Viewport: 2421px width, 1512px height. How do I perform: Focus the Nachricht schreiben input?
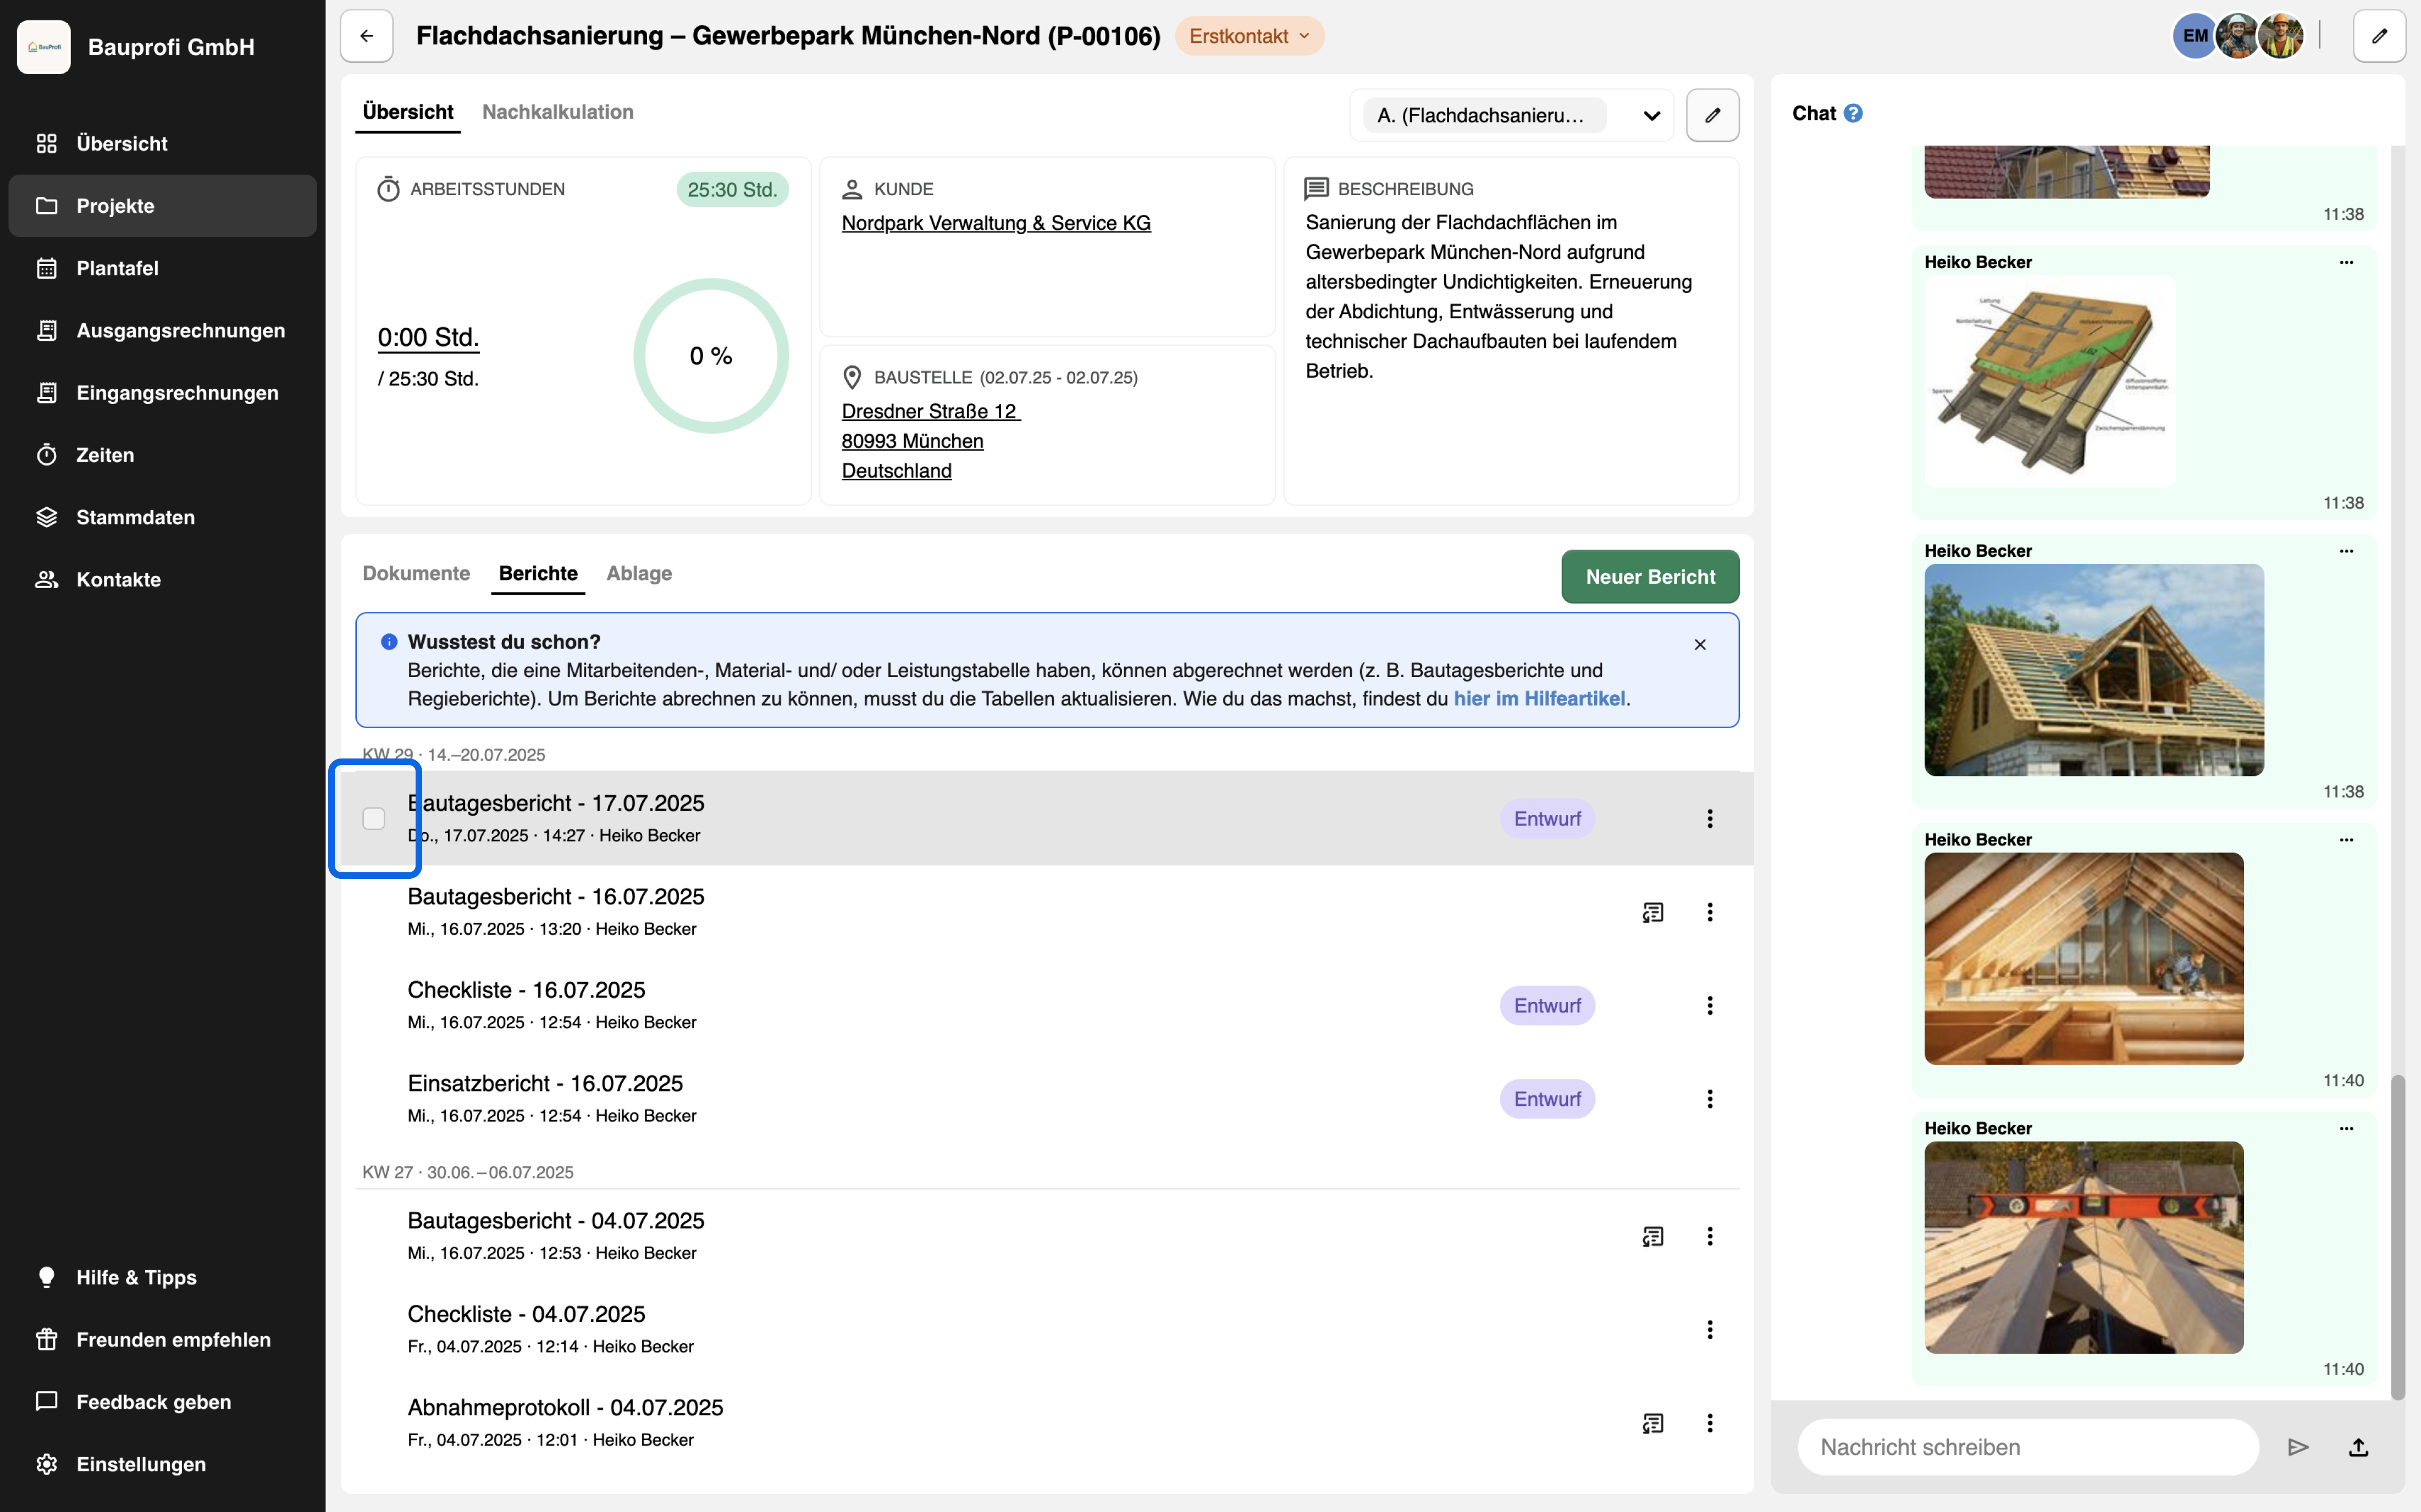2028,1446
